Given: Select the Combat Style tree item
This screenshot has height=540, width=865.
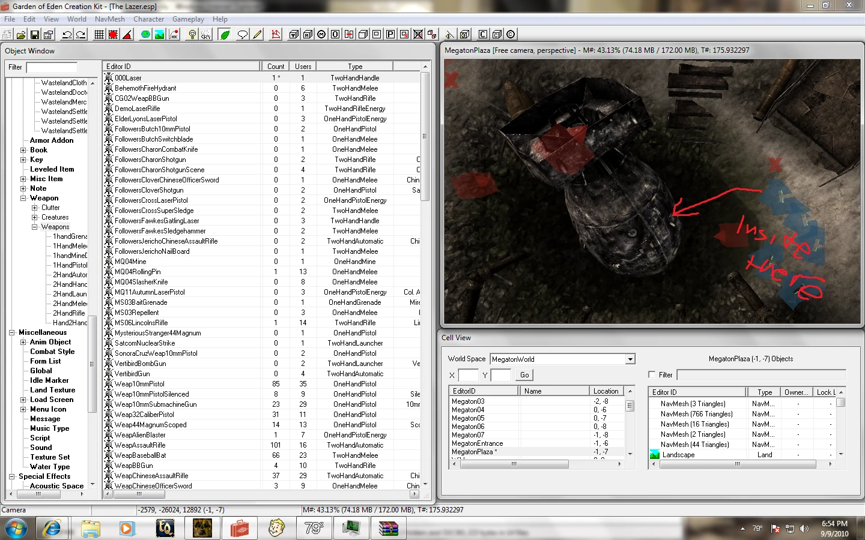Looking at the screenshot, I should tap(52, 352).
